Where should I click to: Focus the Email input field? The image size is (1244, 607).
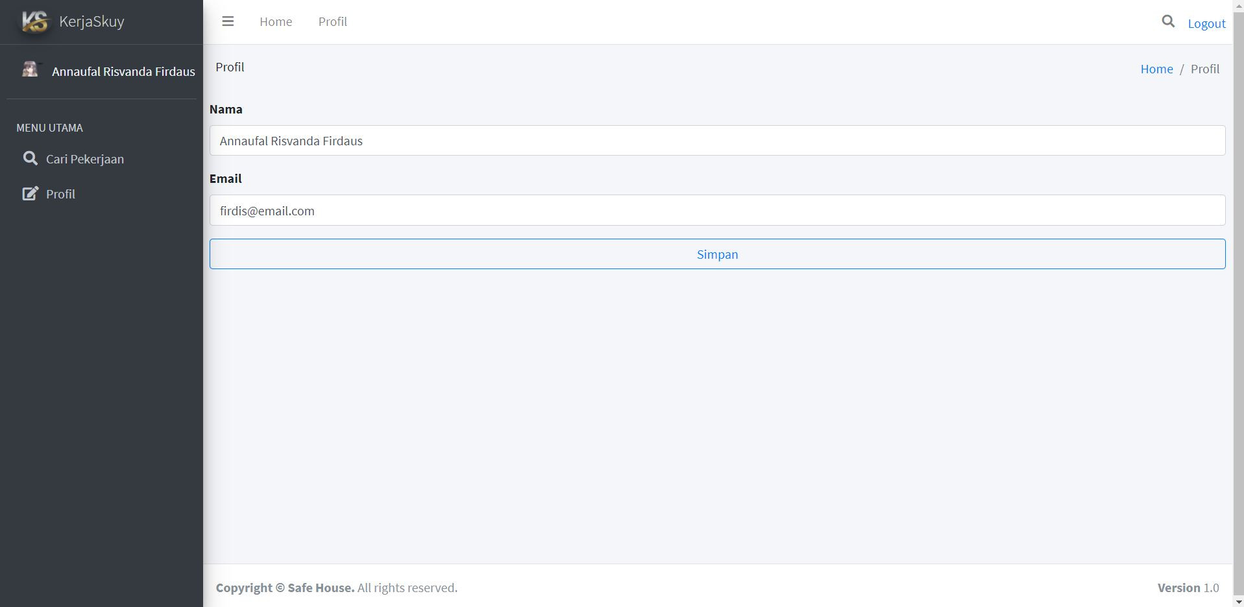click(716, 211)
